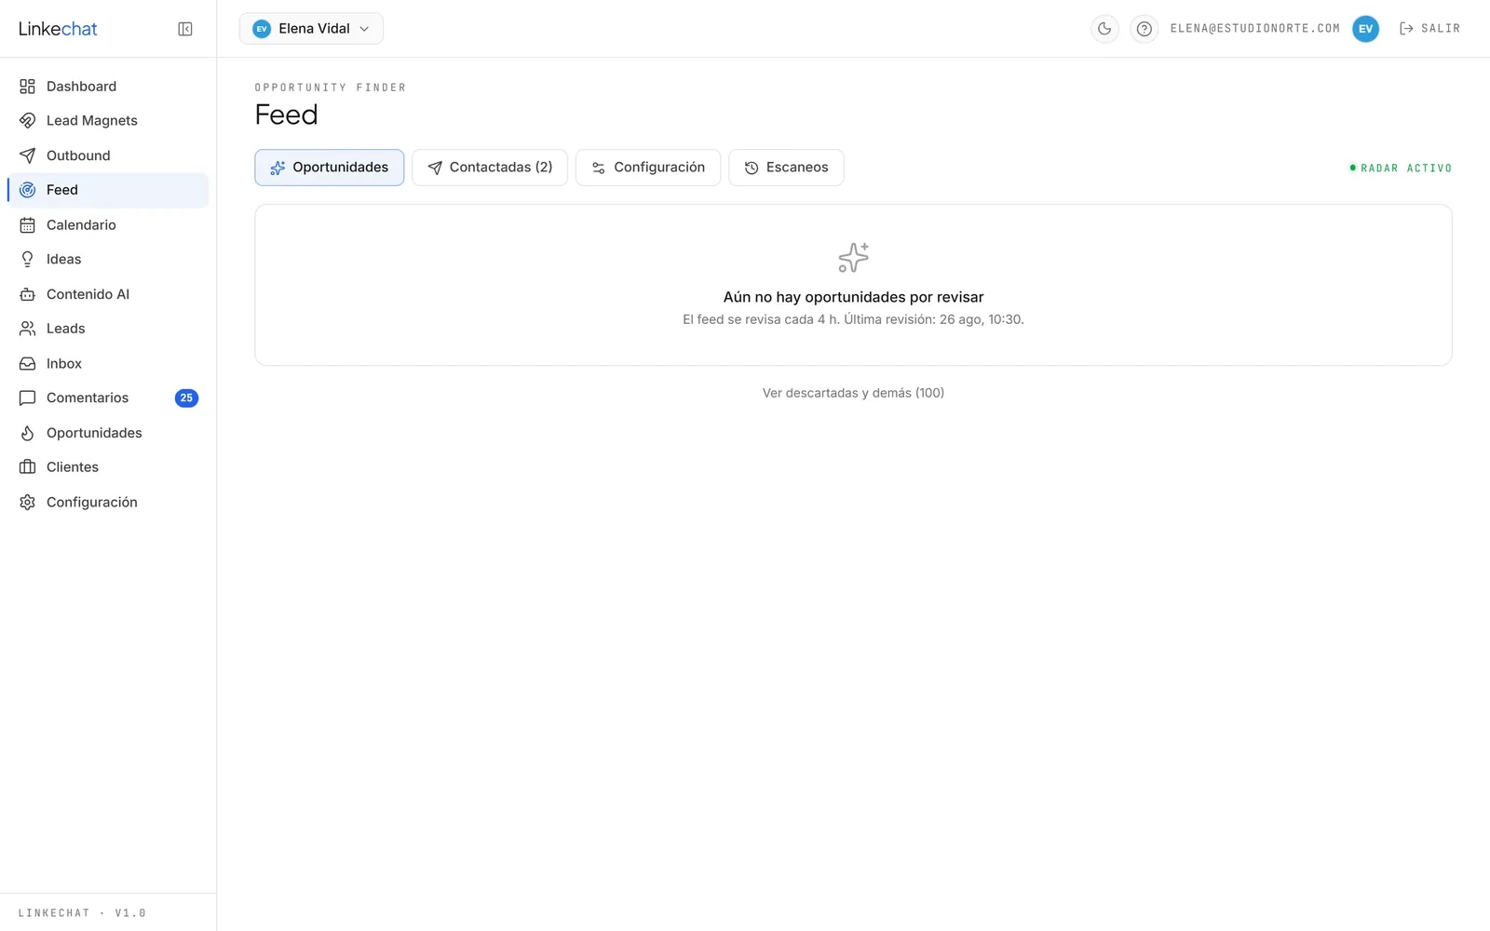This screenshot has width=1490, height=931.
Task: Click the large sparkles icon in empty state
Action: click(x=853, y=257)
